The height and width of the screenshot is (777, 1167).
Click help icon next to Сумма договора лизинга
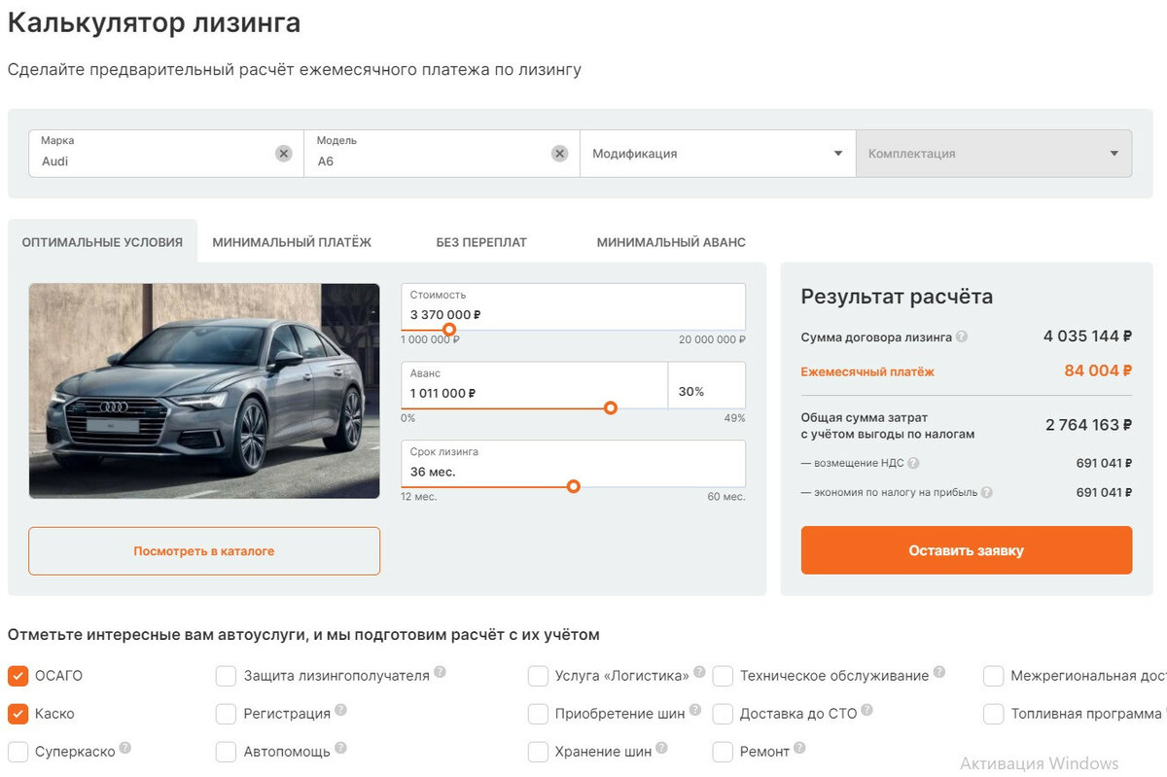coord(962,336)
